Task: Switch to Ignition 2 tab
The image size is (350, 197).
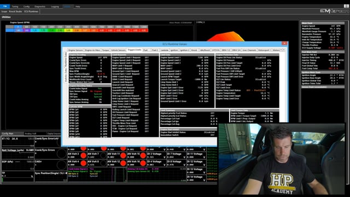Action: tap(185, 50)
